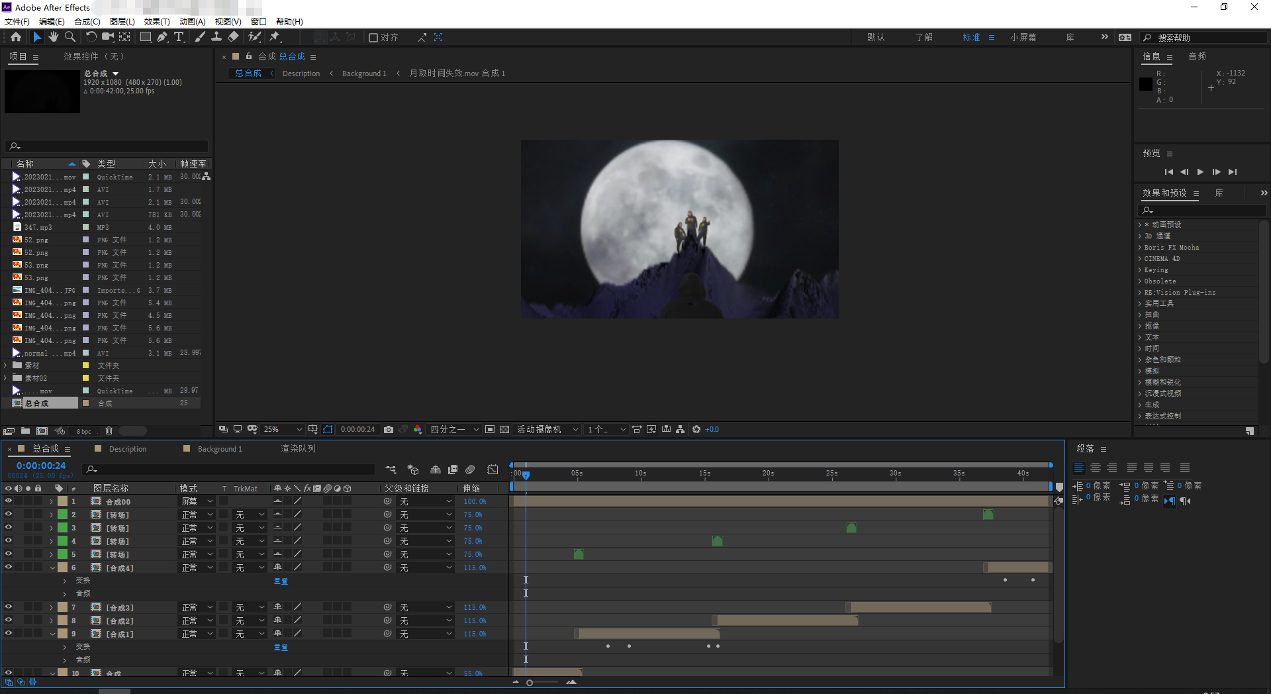Select the Zoom magnifier tool
The width and height of the screenshot is (1271, 694).
tap(70, 37)
